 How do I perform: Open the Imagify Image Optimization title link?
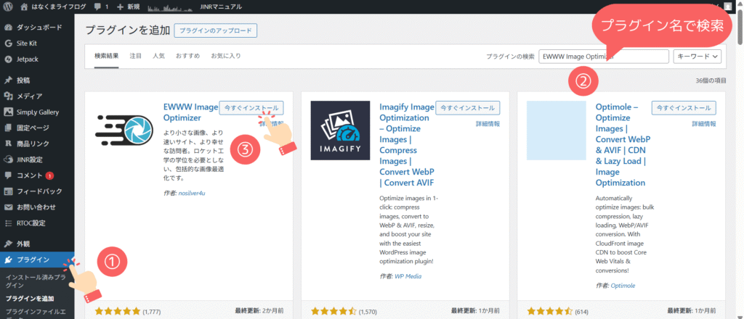[x=405, y=145]
